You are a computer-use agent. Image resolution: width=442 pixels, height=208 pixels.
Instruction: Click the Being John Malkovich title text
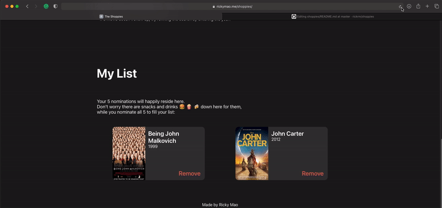(164, 137)
